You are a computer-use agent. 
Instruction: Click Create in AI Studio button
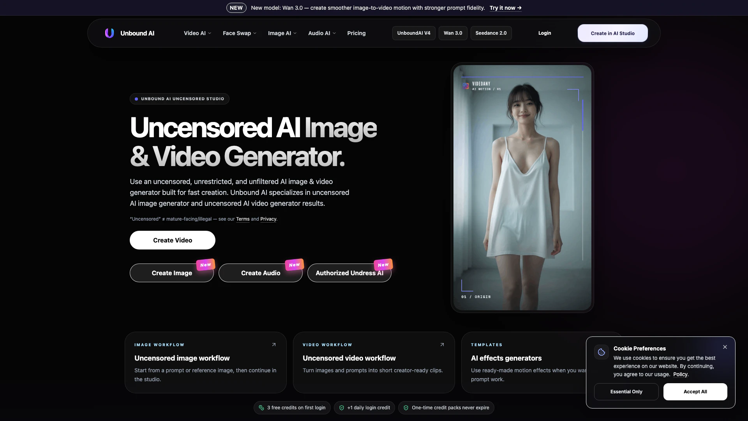613,33
